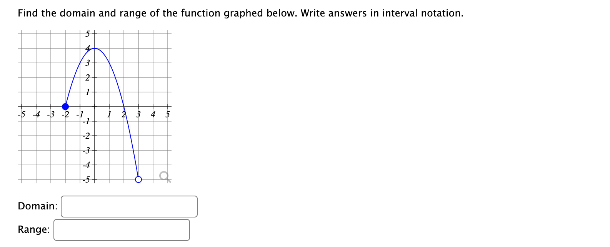610x247 pixels.
Task: Click the x-axis label 3
Action: pyautogui.click(x=138, y=114)
